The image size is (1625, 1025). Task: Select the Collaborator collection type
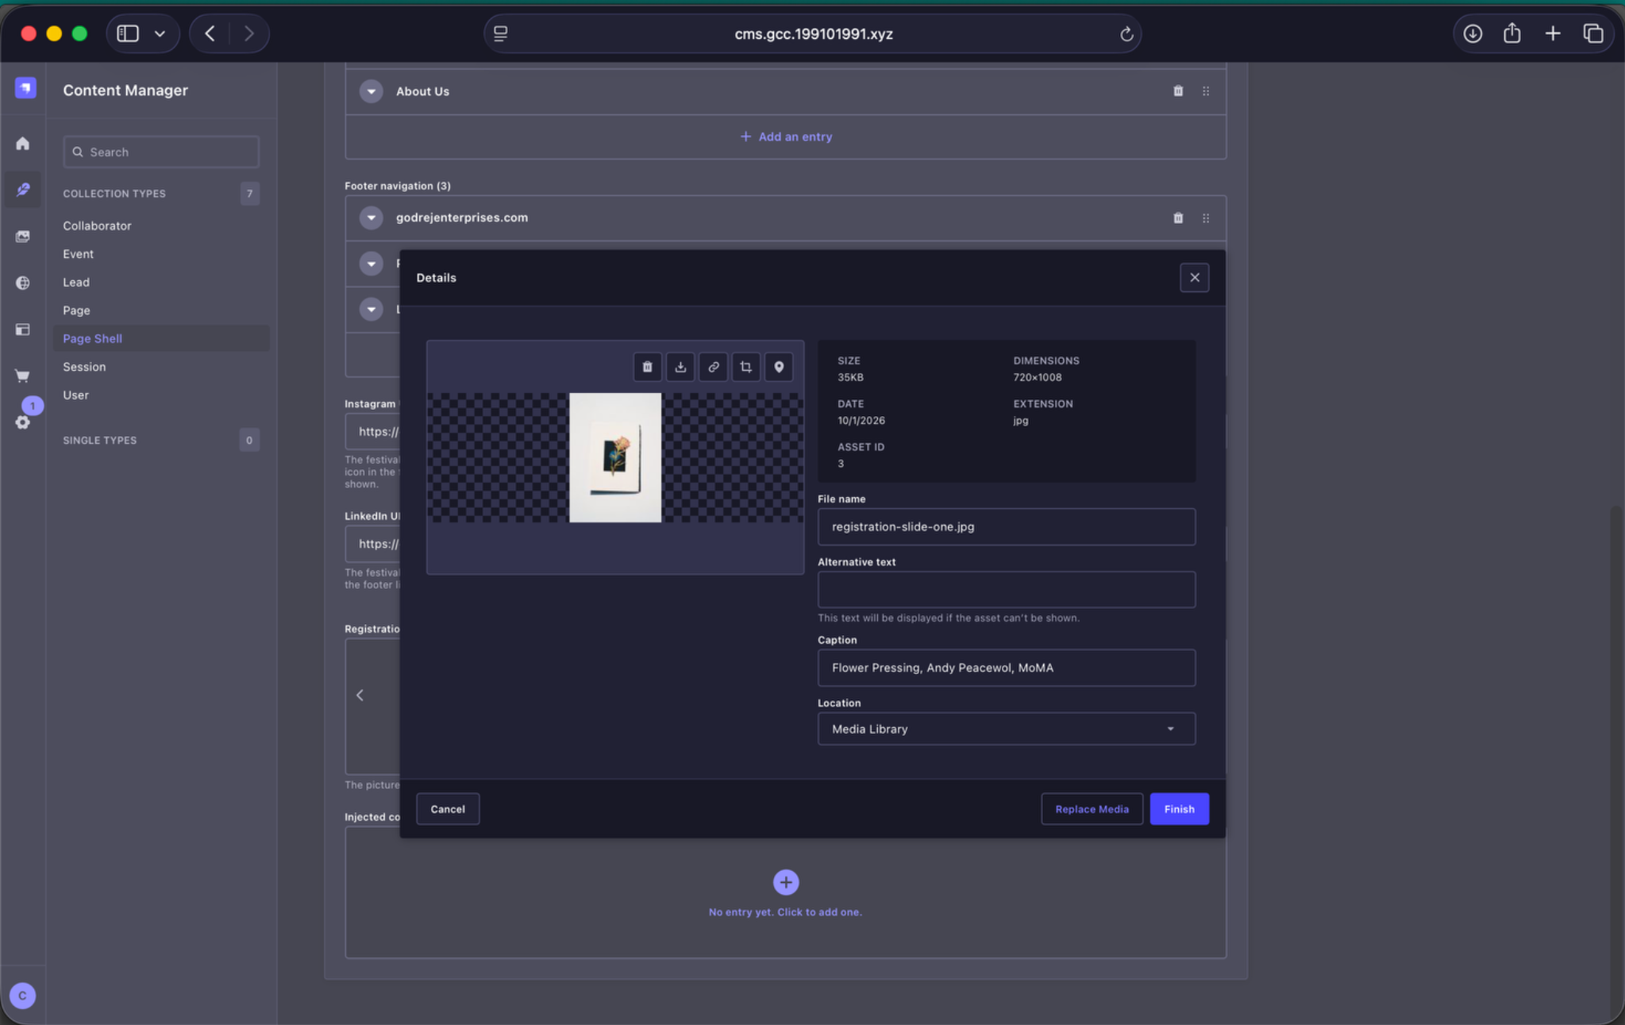click(x=97, y=225)
